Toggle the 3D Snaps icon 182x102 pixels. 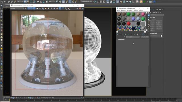coord(67,2)
